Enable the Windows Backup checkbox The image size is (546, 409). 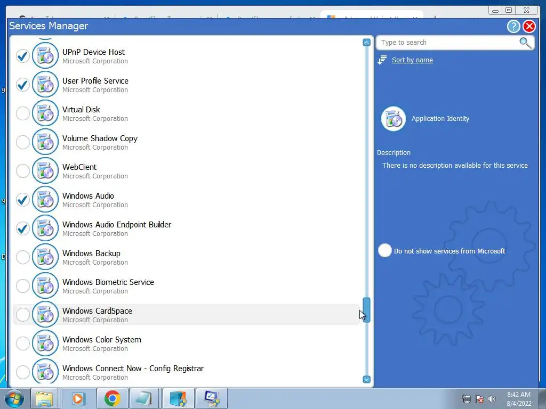point(23,257)
